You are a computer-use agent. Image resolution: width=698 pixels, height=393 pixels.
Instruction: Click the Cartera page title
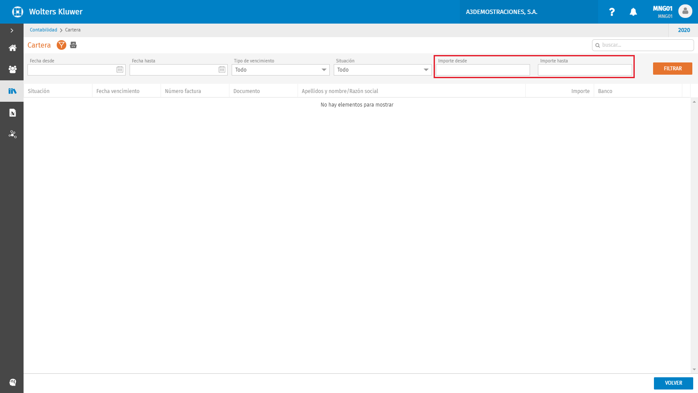[x=39, y=45]
